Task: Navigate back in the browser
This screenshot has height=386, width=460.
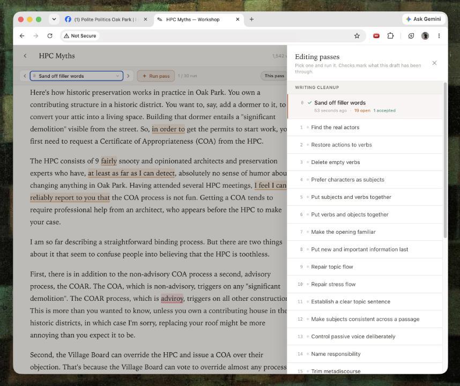Action: [22, 36]
